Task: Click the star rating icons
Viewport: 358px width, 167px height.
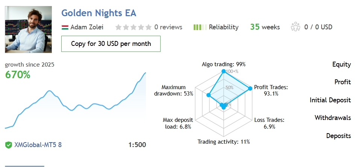Action: pyautogui.click(x=133, y=27)
